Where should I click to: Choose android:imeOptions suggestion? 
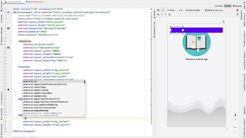53,96
